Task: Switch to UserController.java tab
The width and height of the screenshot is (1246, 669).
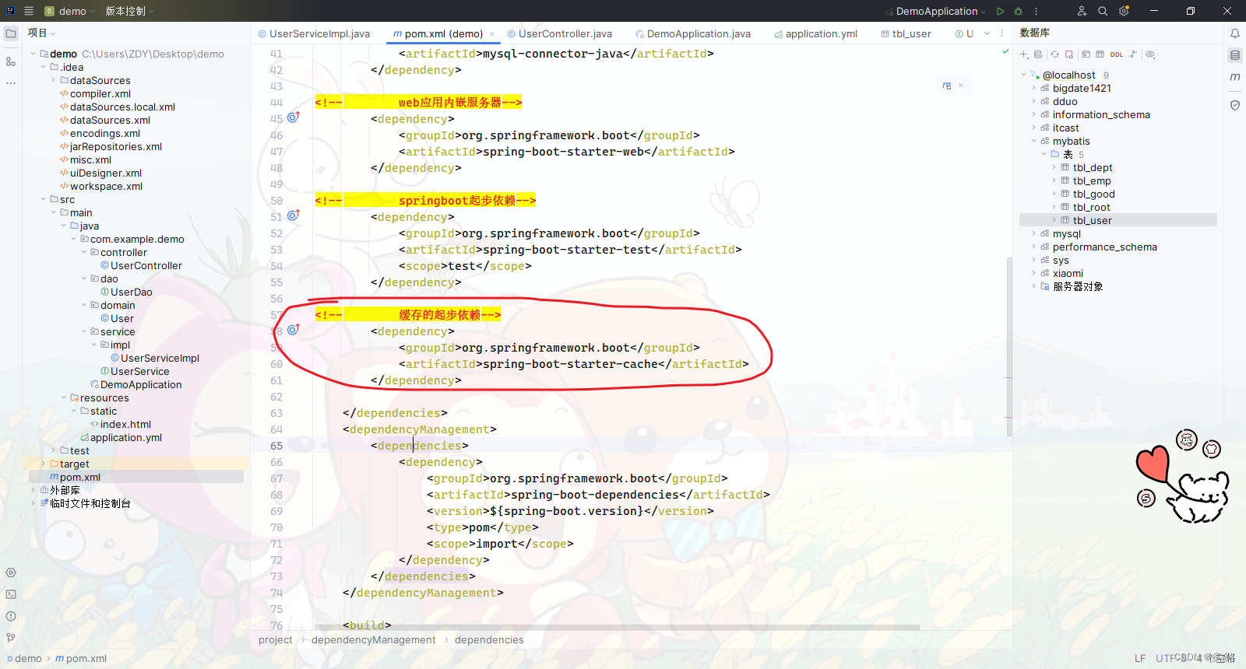Action: [x=560, y=33]
